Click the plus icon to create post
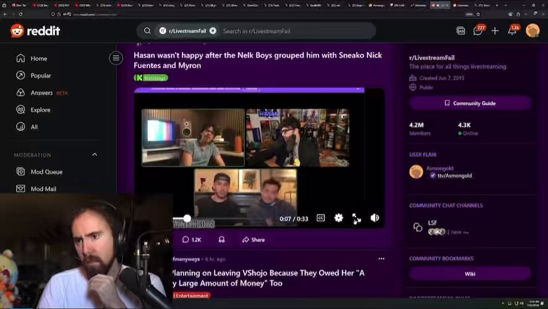The image size is (548, 309). 495,31
